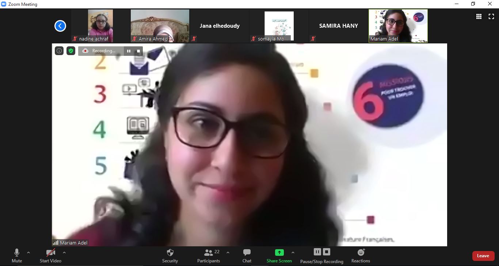Switch to gallery view grid icon
This screenshot has width=499, height=266.
479,16
